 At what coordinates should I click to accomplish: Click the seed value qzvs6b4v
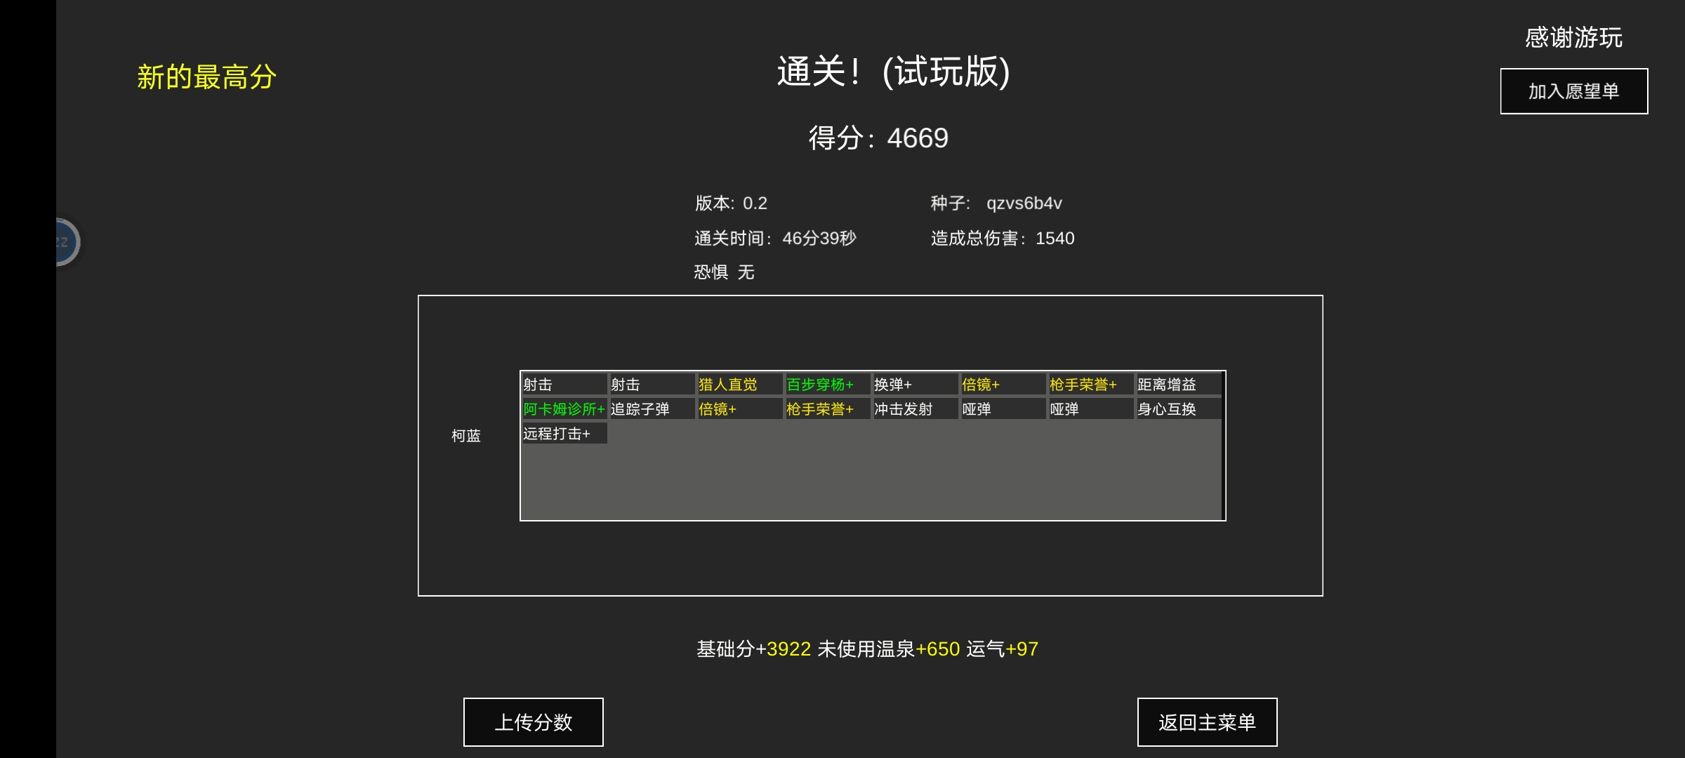point(1024,204)
